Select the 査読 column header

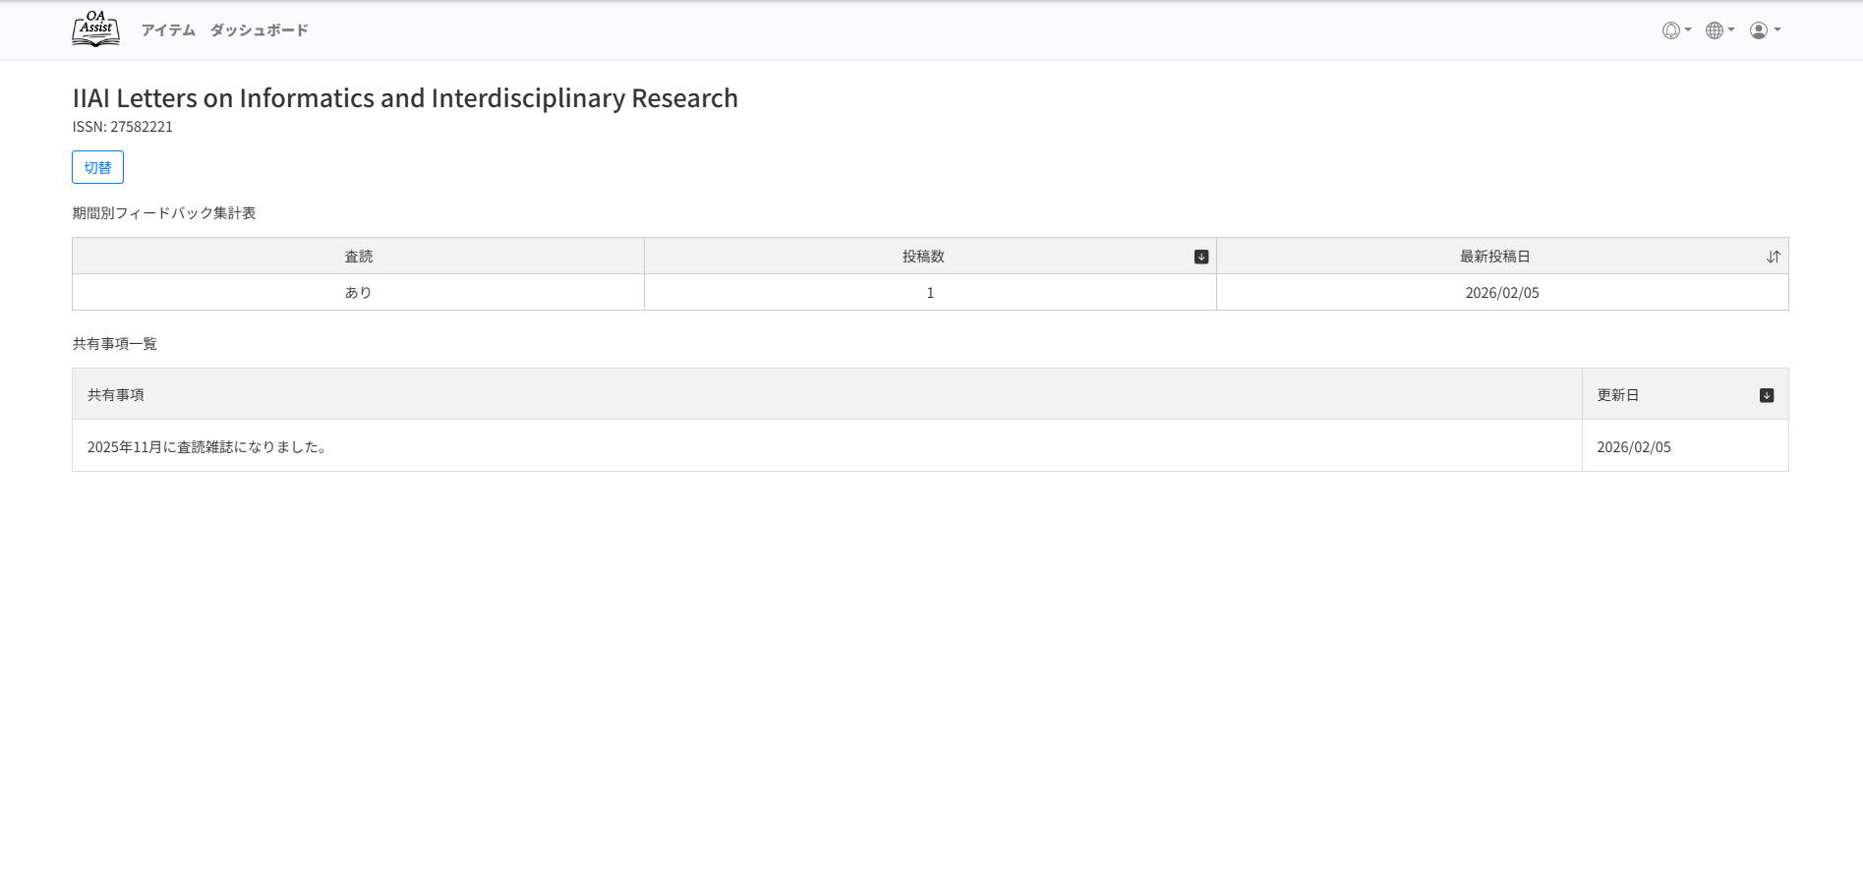358,257
